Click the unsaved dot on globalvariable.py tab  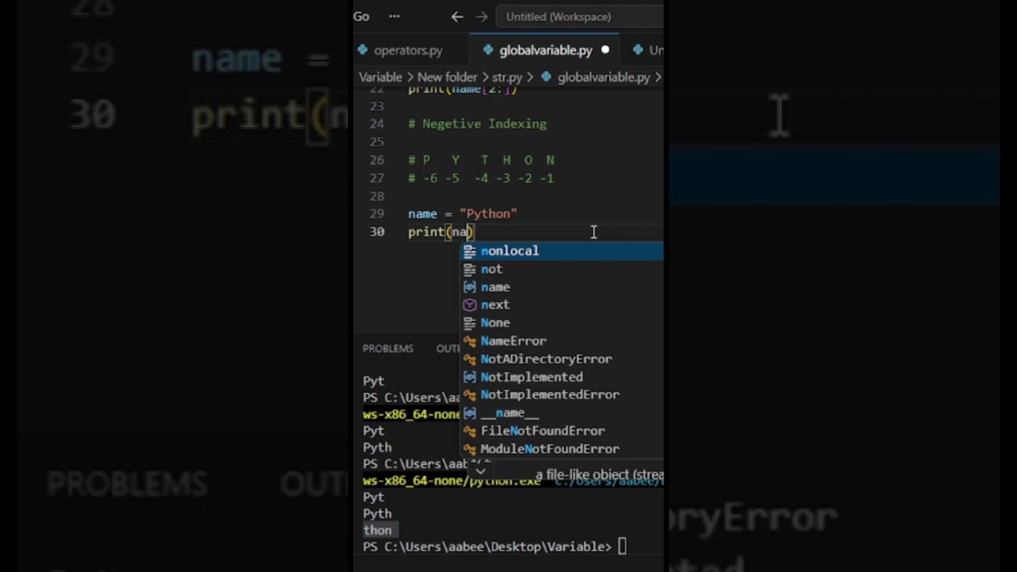pyautogui.click(x=605, y=50)
